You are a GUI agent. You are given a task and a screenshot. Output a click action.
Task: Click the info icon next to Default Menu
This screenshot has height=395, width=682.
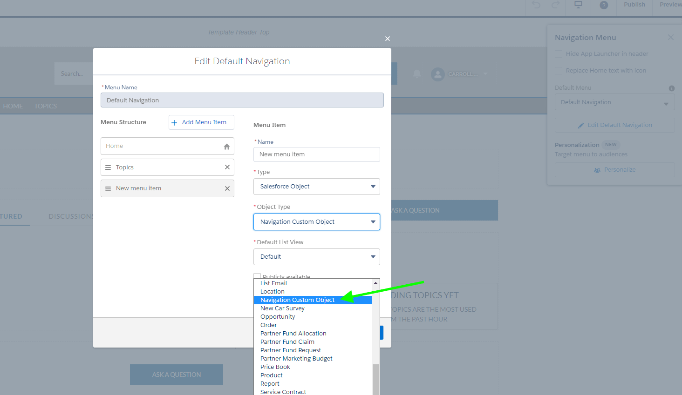[x=671, y=88]
